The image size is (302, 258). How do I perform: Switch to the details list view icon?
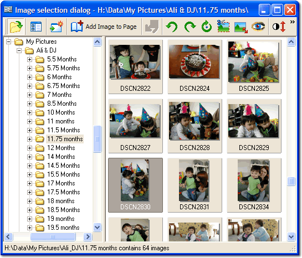(x=36, y=27)
